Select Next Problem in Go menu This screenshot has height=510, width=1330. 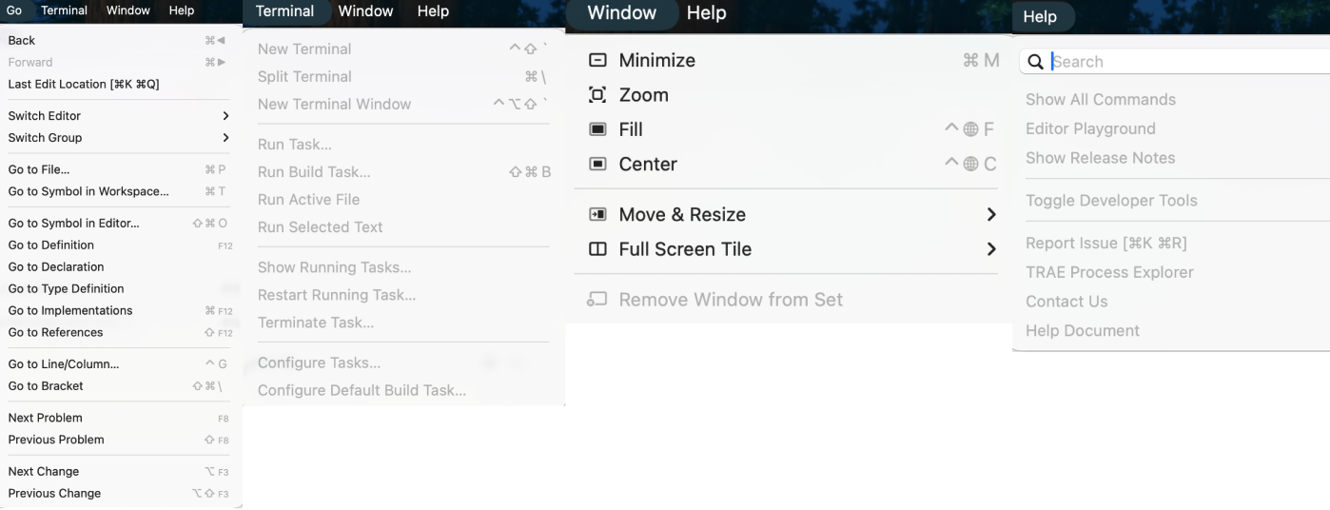coord(45,418)
